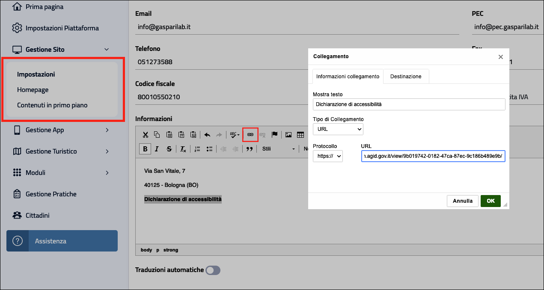Screen dimensions: 544x290
Task: Switch to the Destinazione tab
Action: point(406,76)
